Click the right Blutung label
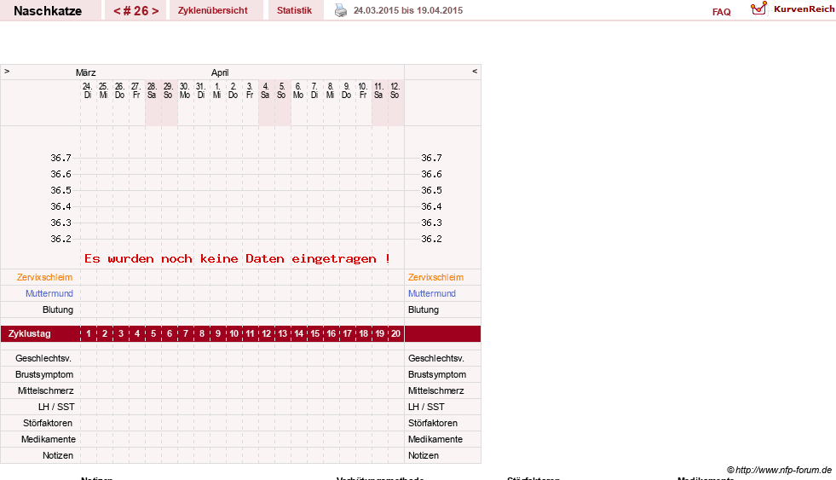The image size is (836, 480). point(424,309)
